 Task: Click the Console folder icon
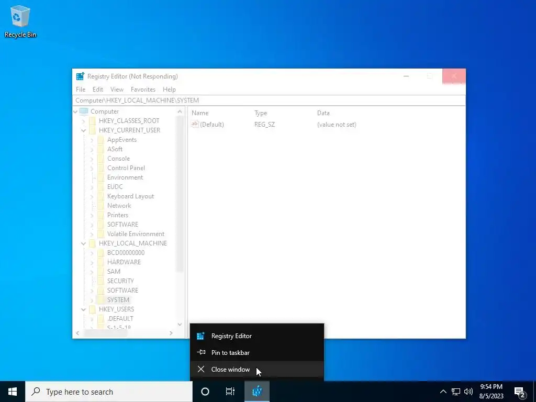coord(100,159)
